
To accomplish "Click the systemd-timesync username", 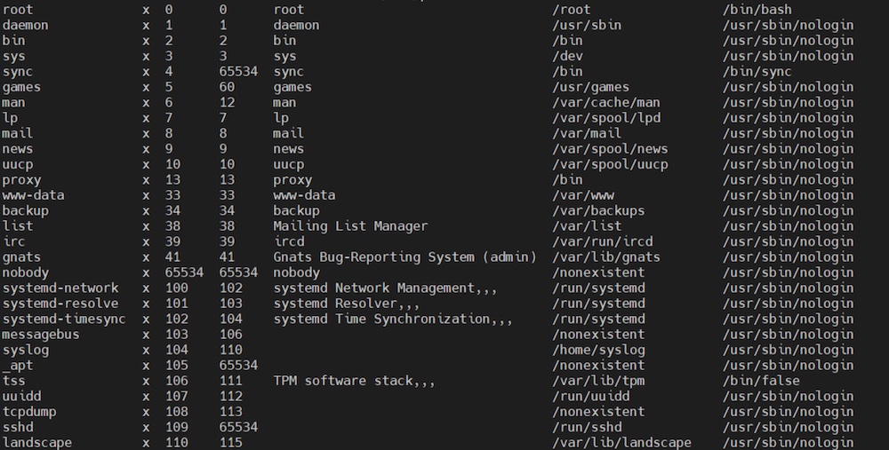I will point(64,320).
